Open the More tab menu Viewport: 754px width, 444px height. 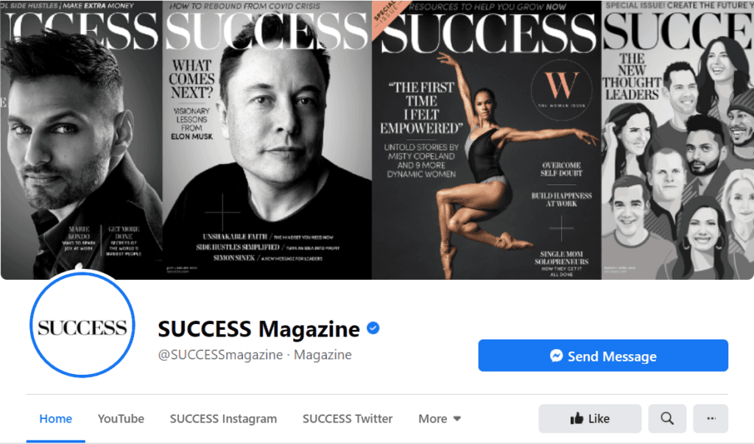coord(440,419)
